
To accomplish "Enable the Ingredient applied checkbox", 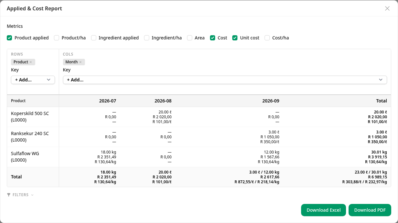I will (x=94, y=38).
